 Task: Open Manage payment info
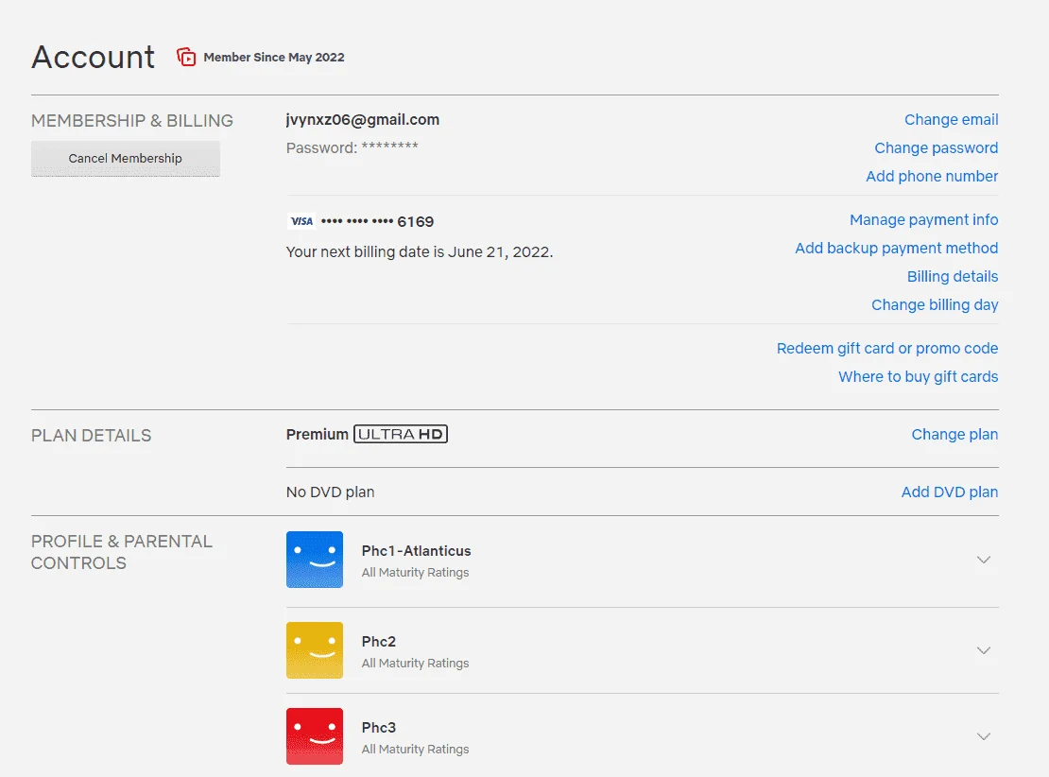923,219
